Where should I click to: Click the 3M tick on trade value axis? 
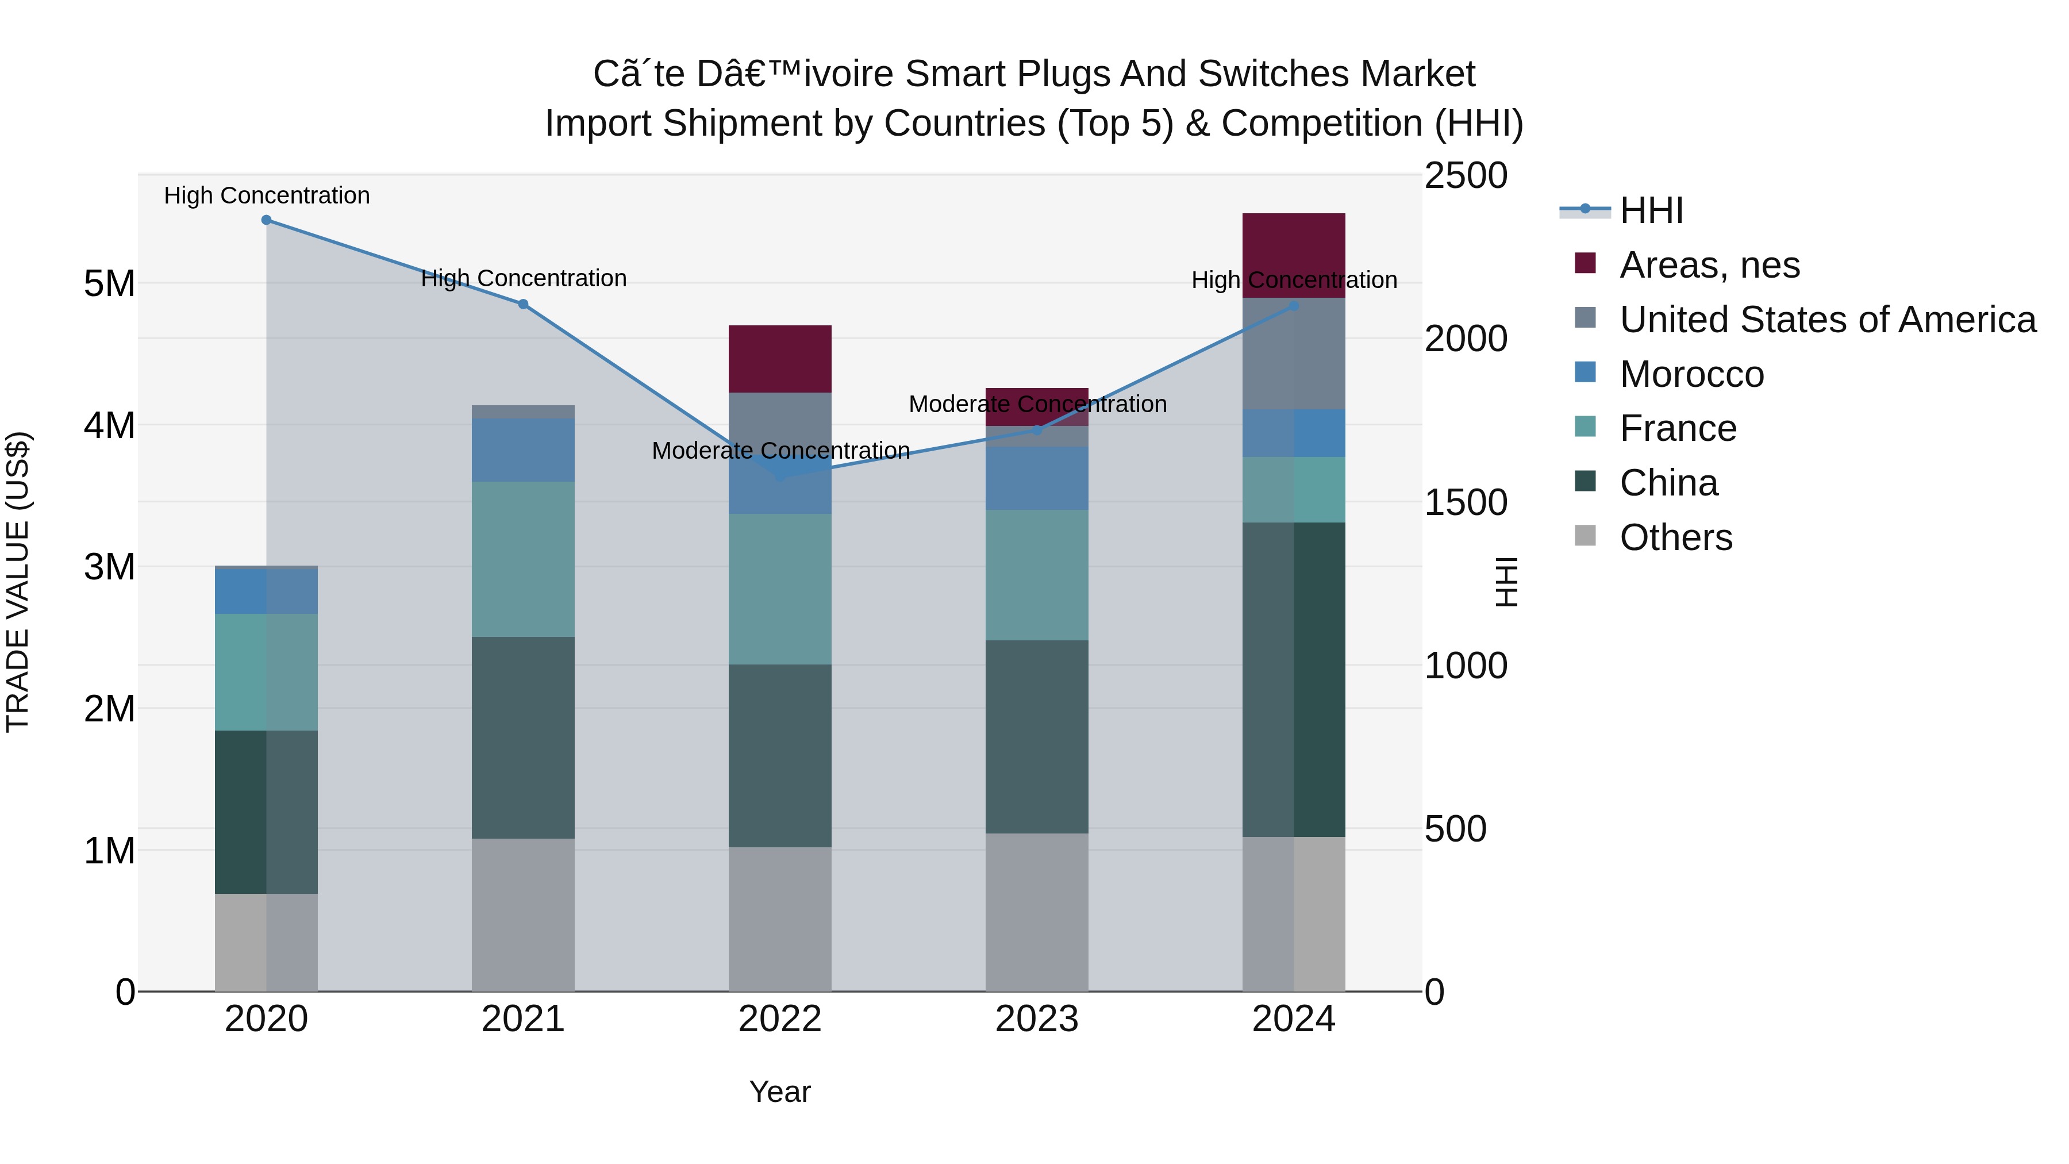click(109, 567)
